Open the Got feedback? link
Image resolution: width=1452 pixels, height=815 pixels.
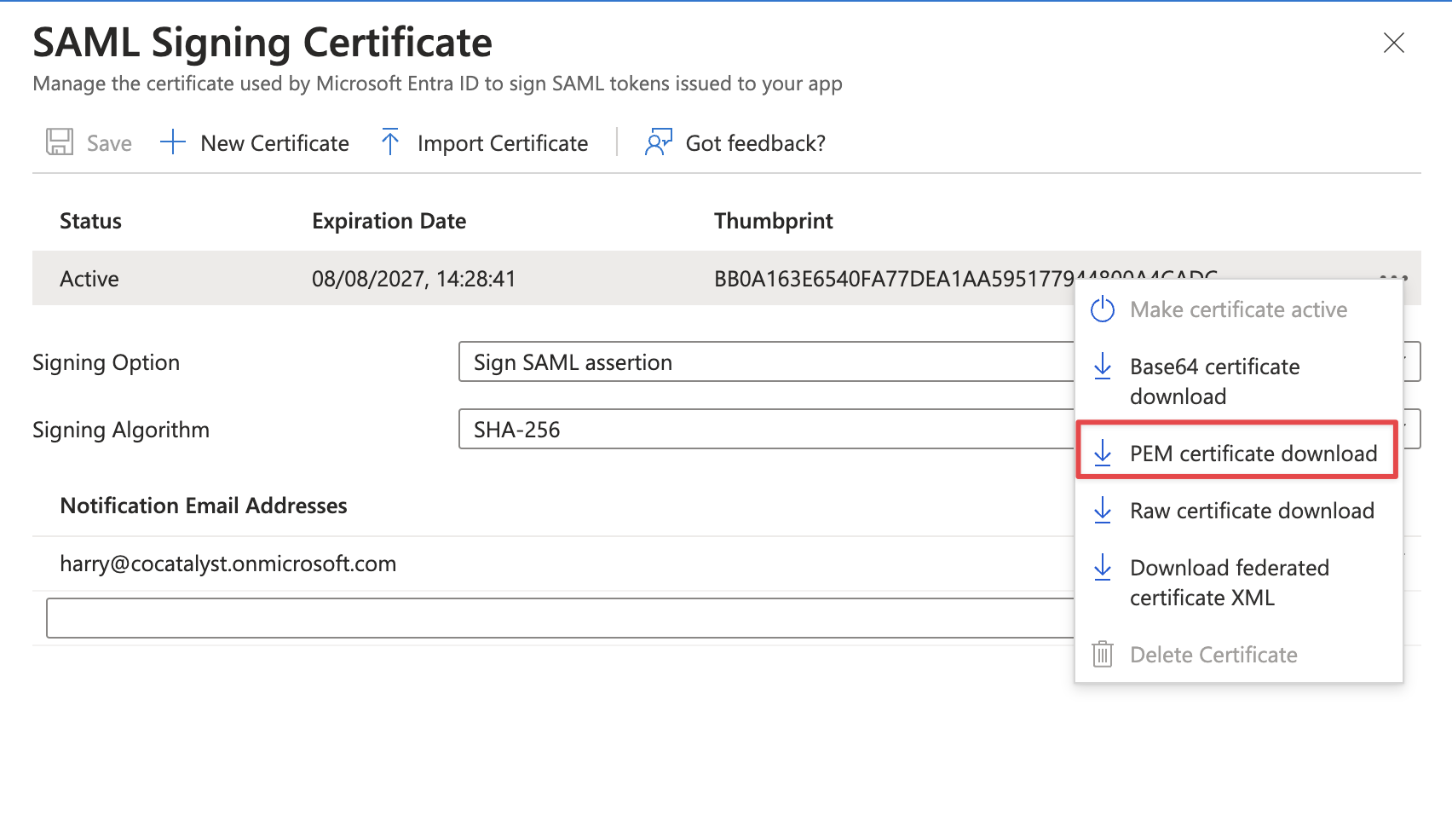755,143
